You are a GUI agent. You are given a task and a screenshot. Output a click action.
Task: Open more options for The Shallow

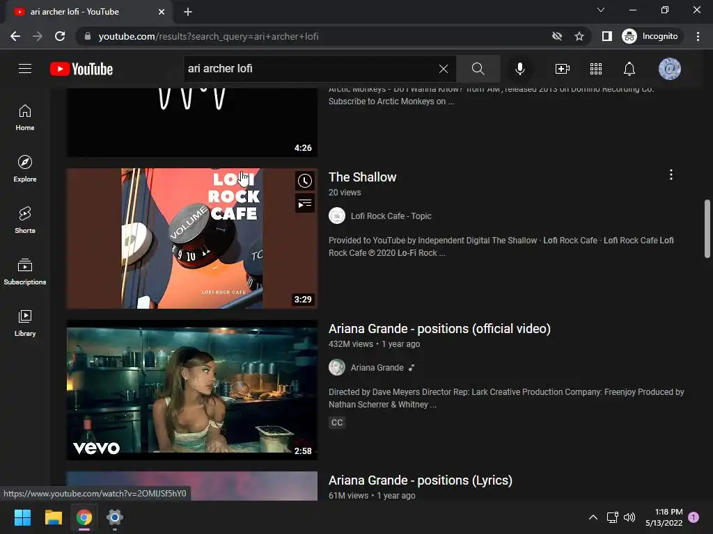click(x=671, y=175)
